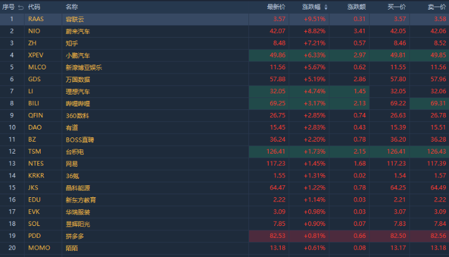Select the MOMO ticker in the last row
Image resolution: width=449 pixels, height=257 pixels.
[x=39, y=248]
